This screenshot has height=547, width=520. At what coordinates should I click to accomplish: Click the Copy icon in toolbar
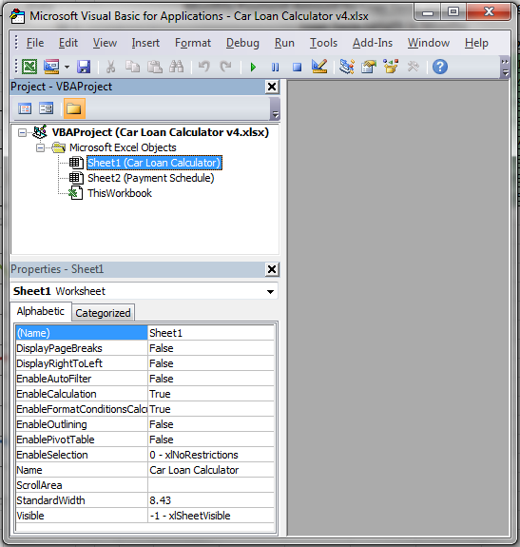coord(132,67)
